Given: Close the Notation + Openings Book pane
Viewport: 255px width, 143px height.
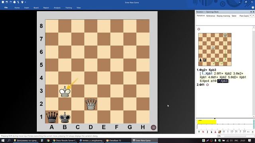Looking at the screenshot, I should tap(253, 12).
